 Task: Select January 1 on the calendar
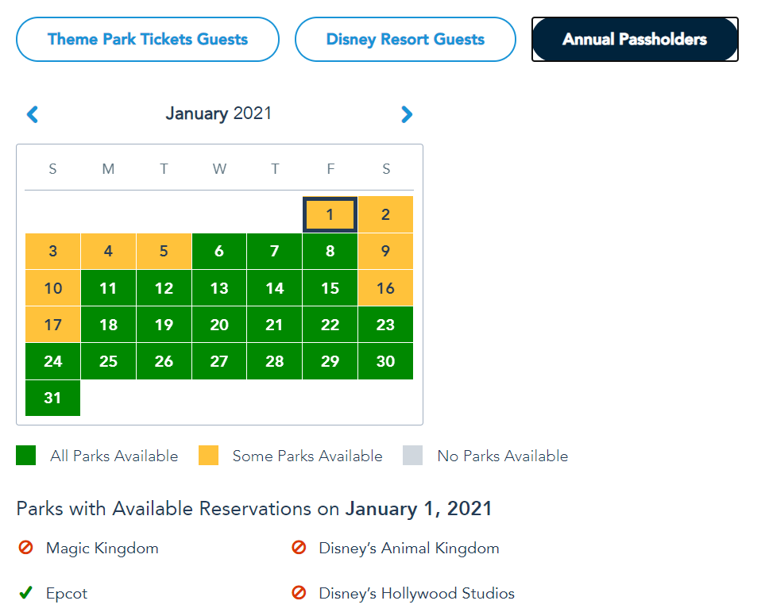point(330,214)
